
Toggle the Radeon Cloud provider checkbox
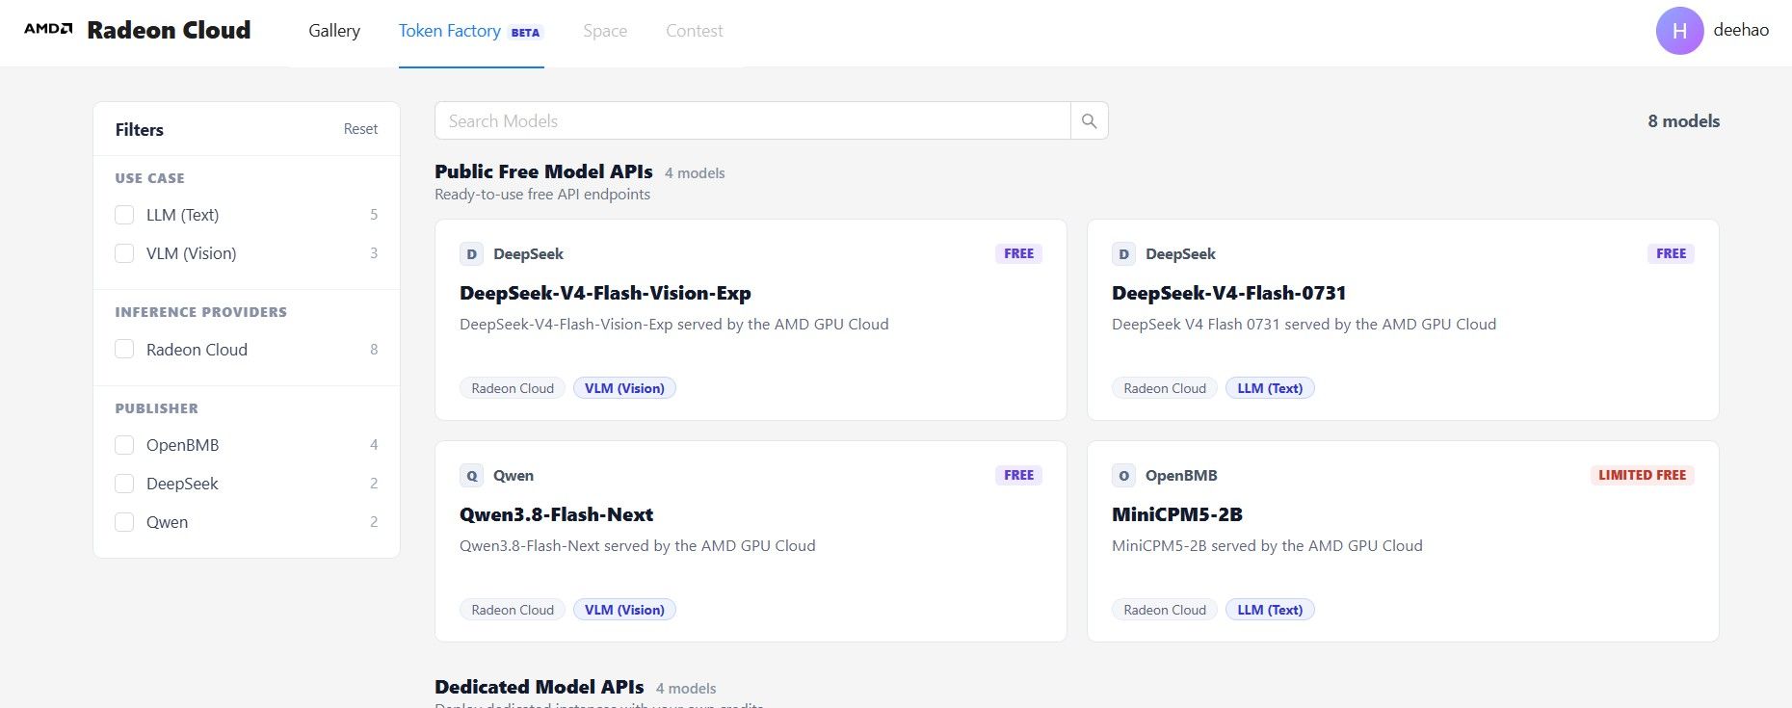[124, 350]
